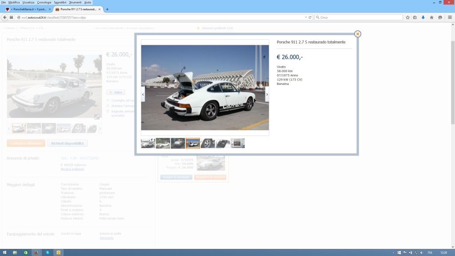Open a new tab with plus button
The image size is (455, 256).
click(x=107, y=9)
